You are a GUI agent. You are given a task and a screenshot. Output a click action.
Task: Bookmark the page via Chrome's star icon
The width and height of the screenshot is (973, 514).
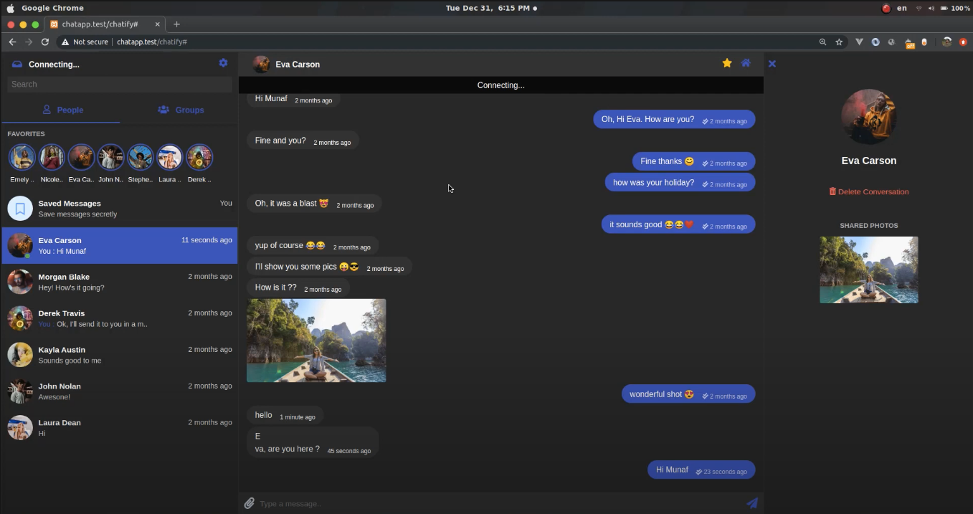coord(839,42)
